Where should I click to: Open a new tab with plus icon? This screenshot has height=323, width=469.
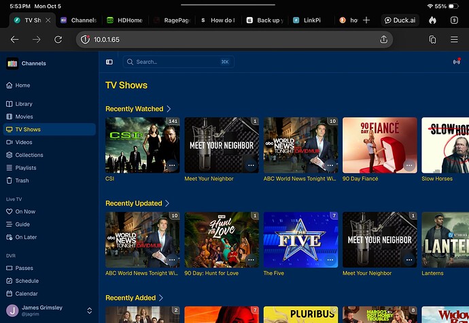[x=366, y=20]
